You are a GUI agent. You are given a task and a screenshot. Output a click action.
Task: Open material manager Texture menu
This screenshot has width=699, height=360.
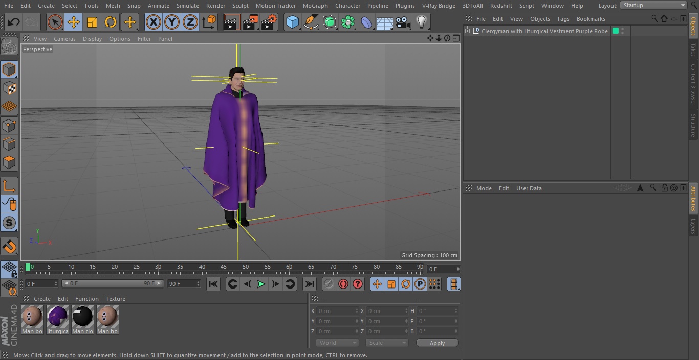(x=115, y=299)
